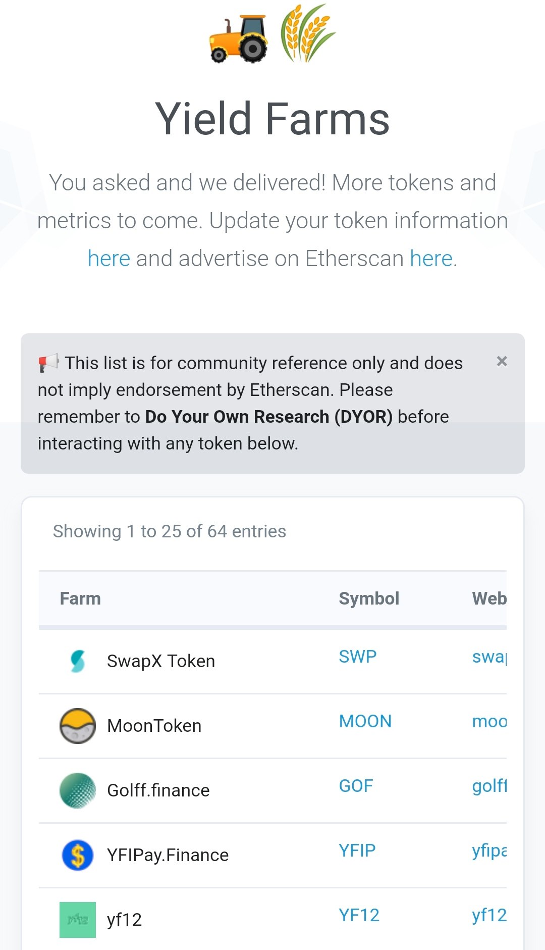Click the SwapX Token farm name

[161, 661]
